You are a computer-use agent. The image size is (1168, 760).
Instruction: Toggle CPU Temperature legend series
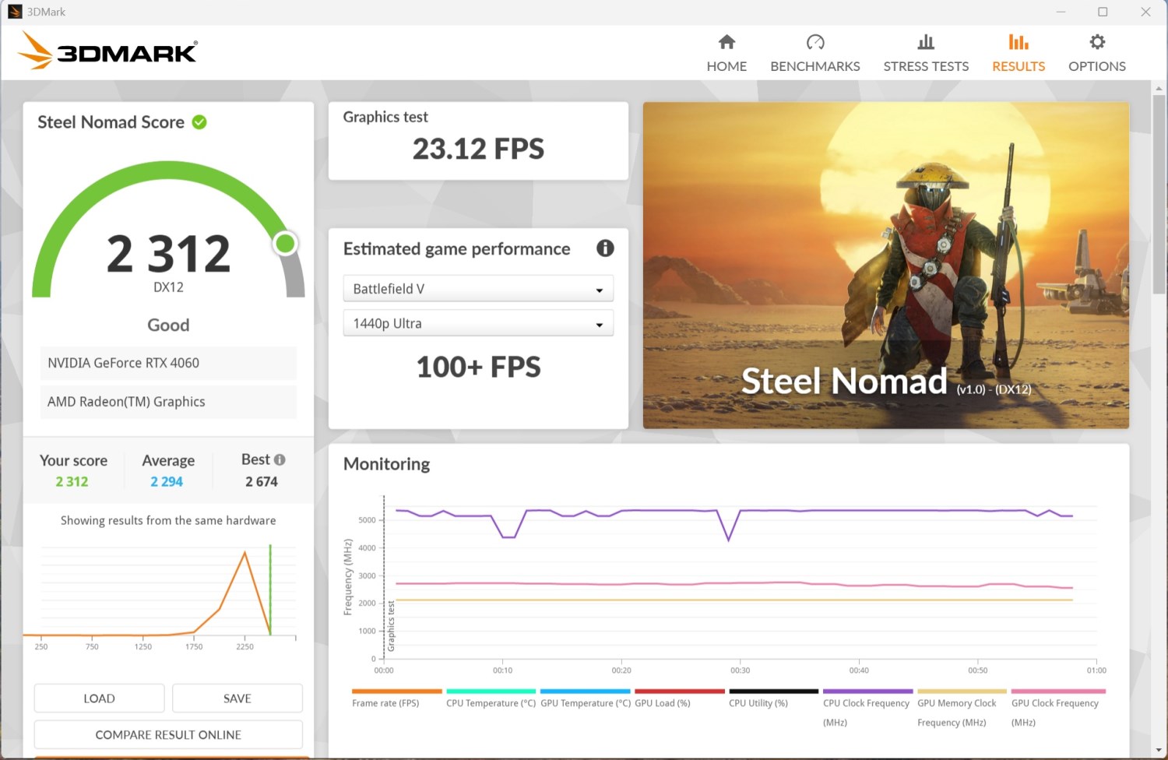pos(491,703)
